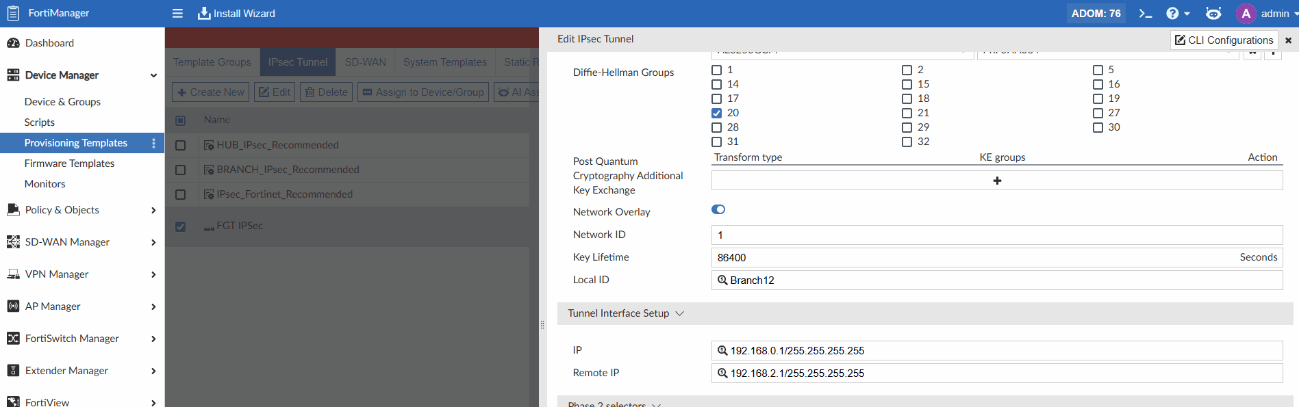Check Diffie-Hellman group 21
The width and height of the screenshot is (1299, 407).
(907, 113)
